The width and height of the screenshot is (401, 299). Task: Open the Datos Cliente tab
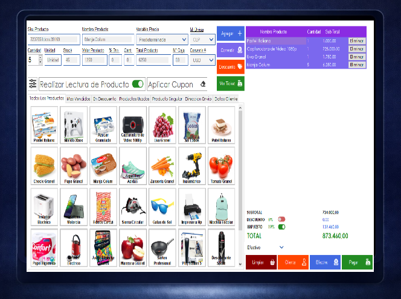[226, 98]
